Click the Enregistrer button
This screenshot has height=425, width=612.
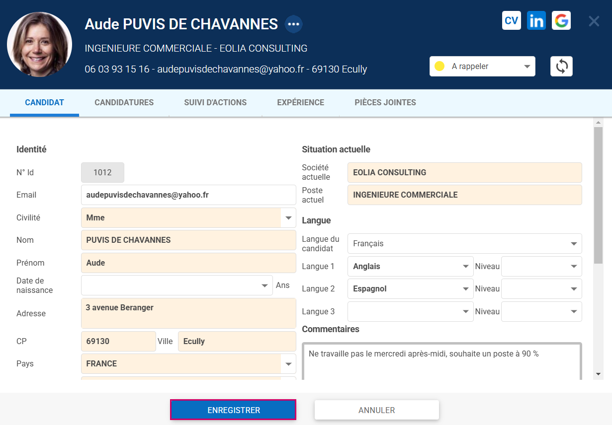(x=233, y=410)
